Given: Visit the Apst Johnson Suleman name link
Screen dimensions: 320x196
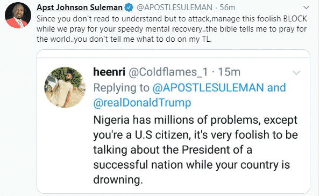Looking at the screenshot, I should tap(80, 7).
